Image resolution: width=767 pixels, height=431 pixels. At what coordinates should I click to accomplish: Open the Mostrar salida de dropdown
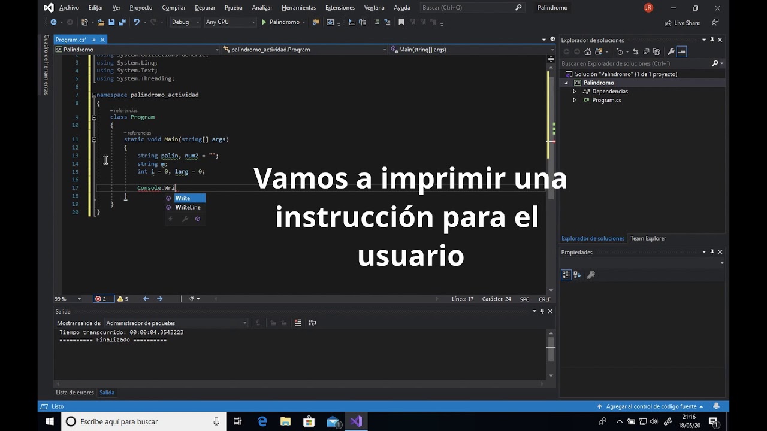pos(176,323)
